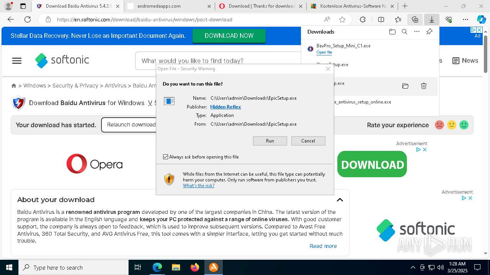Viewport: 490px width, 275px height.
Task: Click the browser address bar URL
Action: click(145, 19)
